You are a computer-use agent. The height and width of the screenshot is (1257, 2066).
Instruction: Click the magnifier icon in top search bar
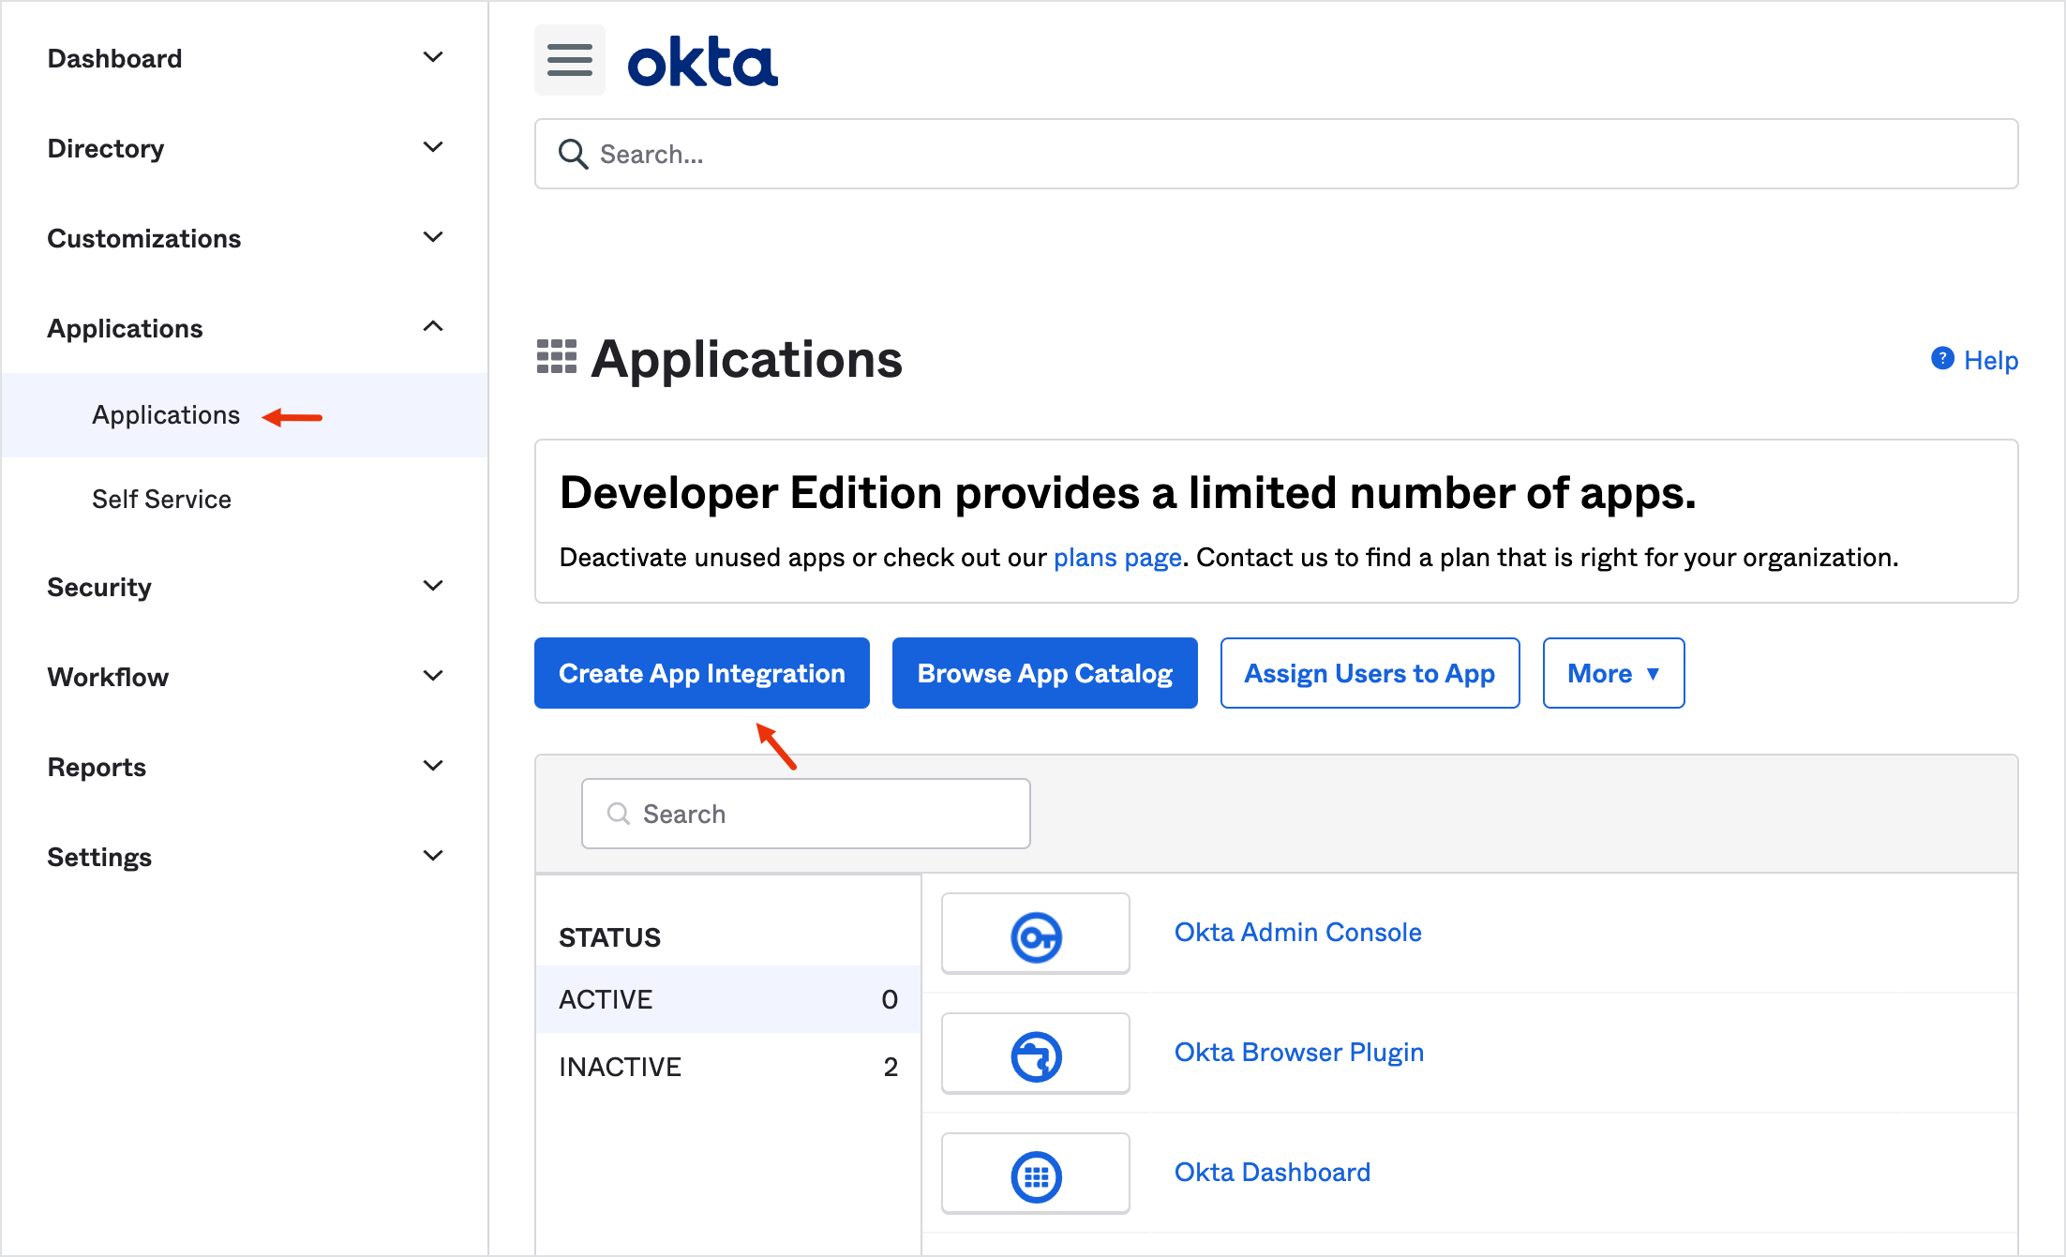click(x=573, y=154)
